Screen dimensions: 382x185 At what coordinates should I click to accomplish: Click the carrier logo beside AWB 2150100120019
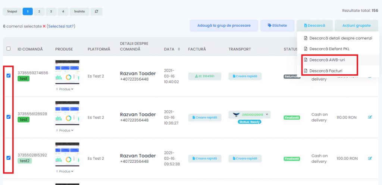(x=236, y=114)
